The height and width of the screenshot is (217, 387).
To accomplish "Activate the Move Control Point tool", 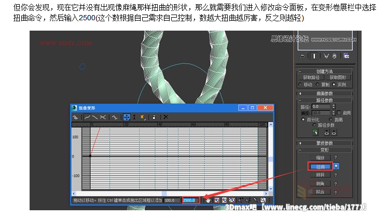I will coord(127,117).
